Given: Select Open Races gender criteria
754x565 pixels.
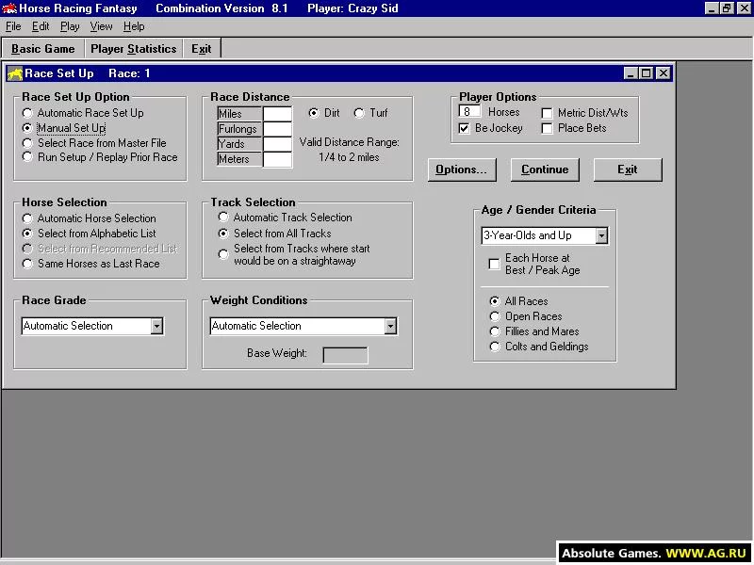Looking at the screenshot, I should [494, 316].
